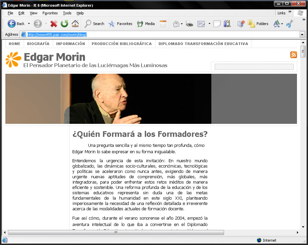Click the text size letter A icon

(x=276, y=24)
